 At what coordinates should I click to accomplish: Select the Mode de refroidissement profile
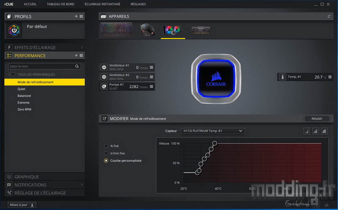[x=44, y=82]
